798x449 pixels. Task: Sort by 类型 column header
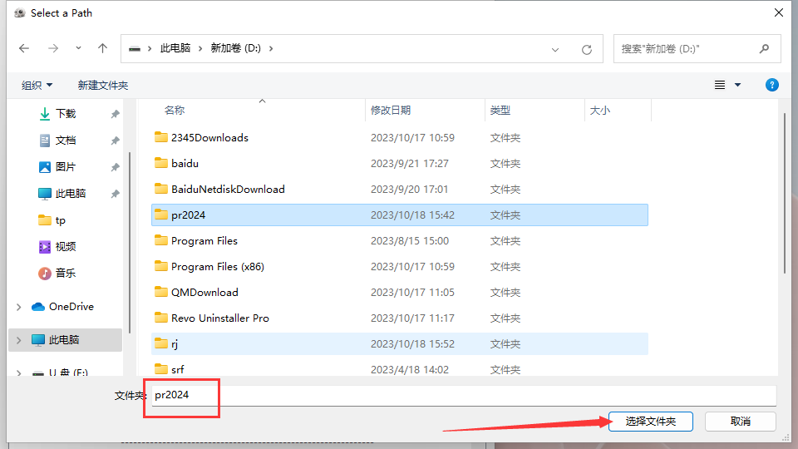coord(500,110)
